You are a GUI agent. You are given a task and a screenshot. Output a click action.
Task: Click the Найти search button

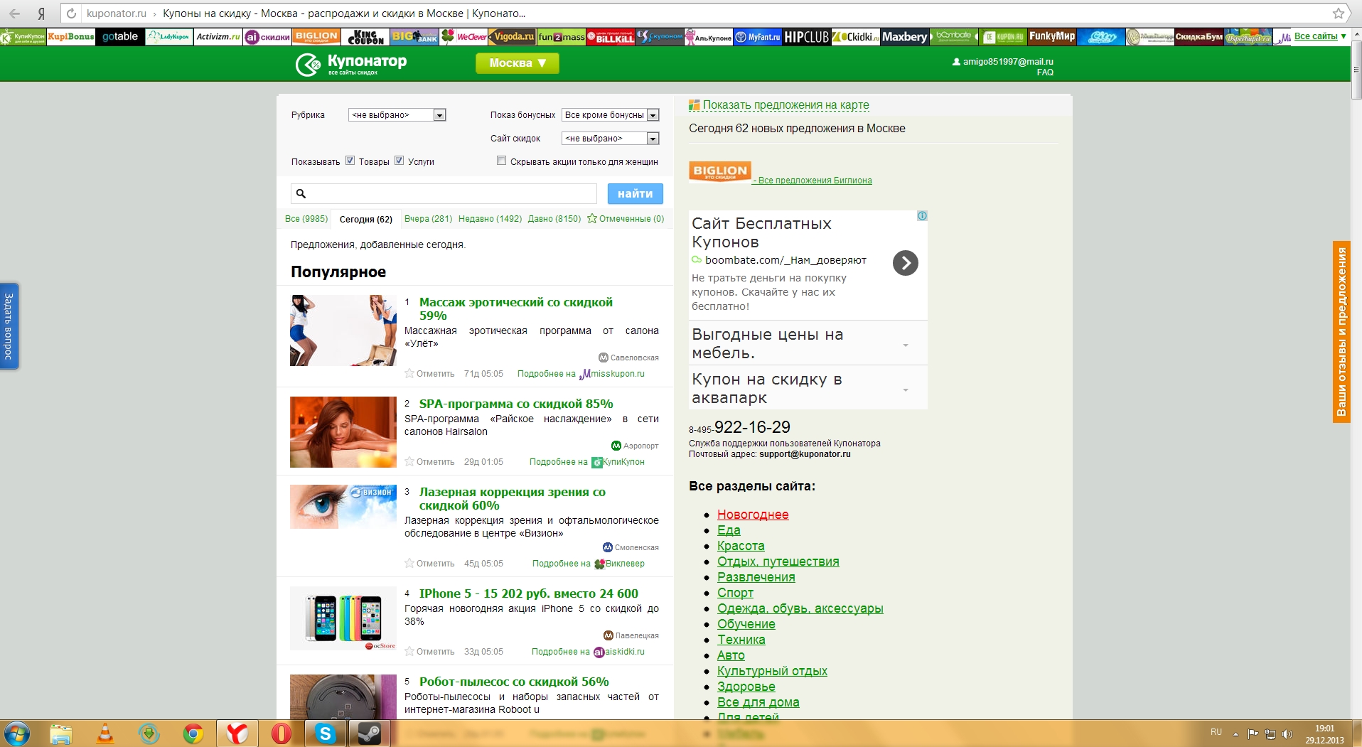point(636,194)
